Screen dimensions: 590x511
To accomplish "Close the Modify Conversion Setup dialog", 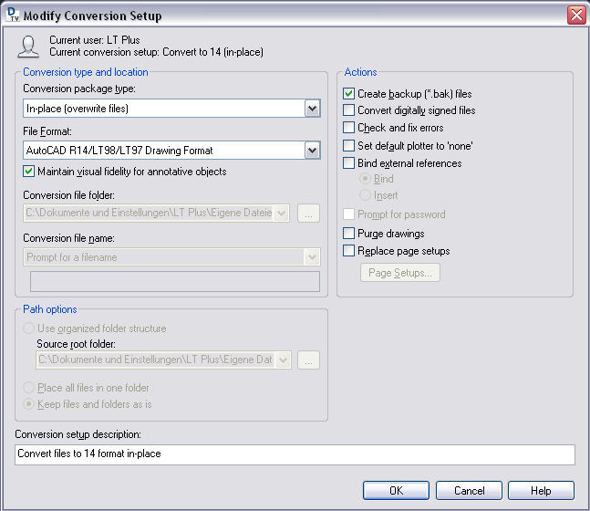I will [576, 16].
